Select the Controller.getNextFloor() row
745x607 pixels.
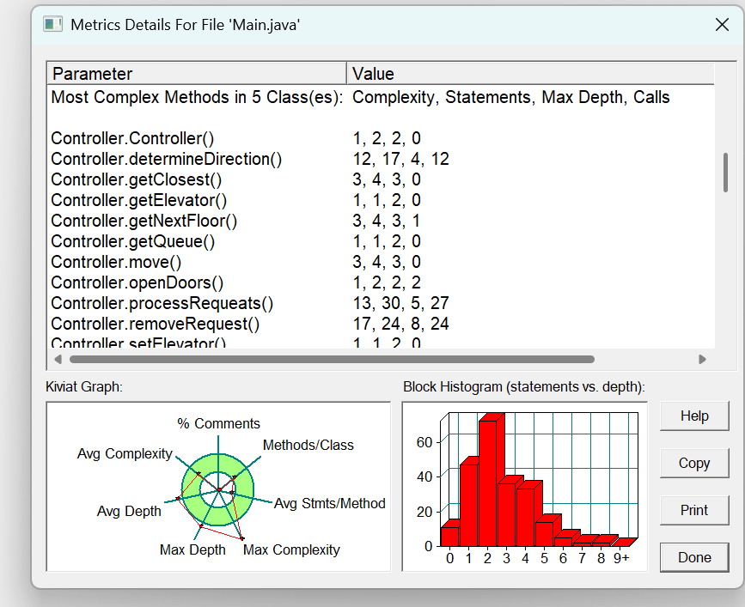(x=382, y=221)
